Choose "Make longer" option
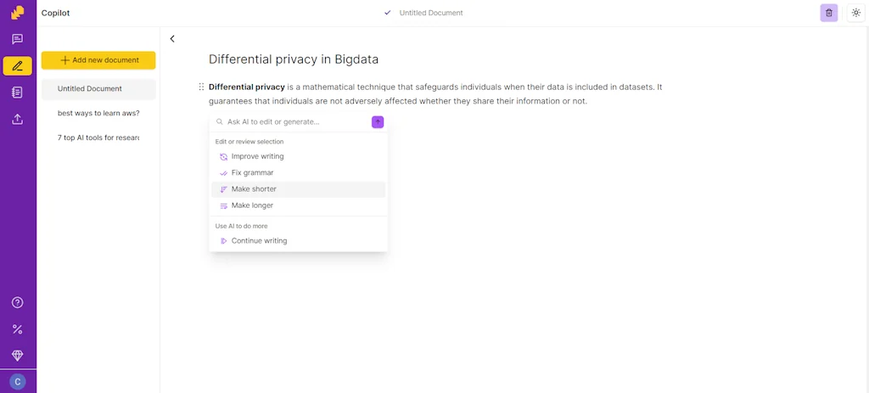Image resolution: width=869 pixels, height=393 pixels. (x=252, y=205)
